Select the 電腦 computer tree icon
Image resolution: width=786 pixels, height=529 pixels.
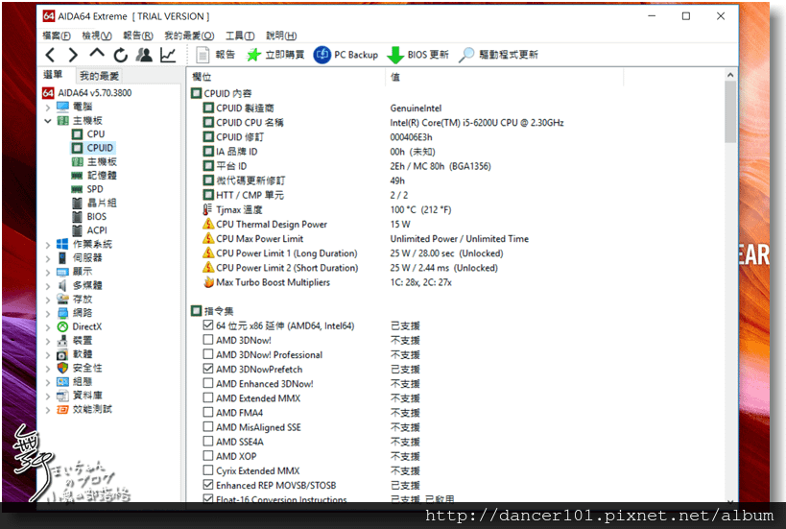click(62, 107)
